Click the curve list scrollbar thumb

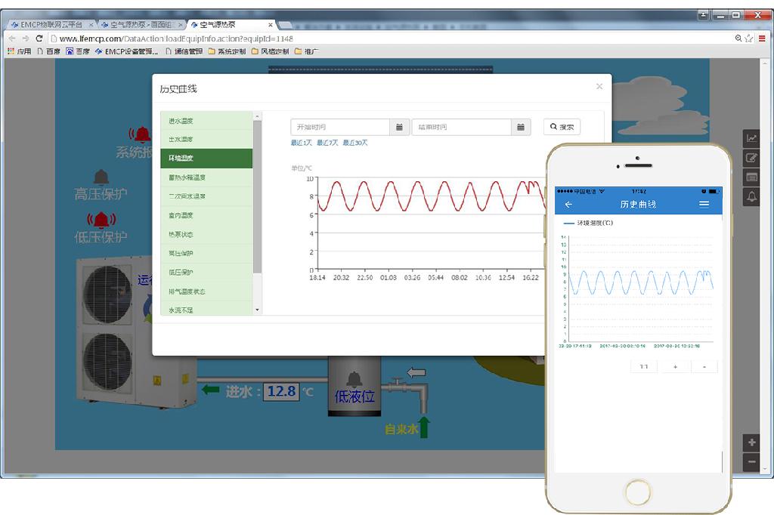coord(257,196)
